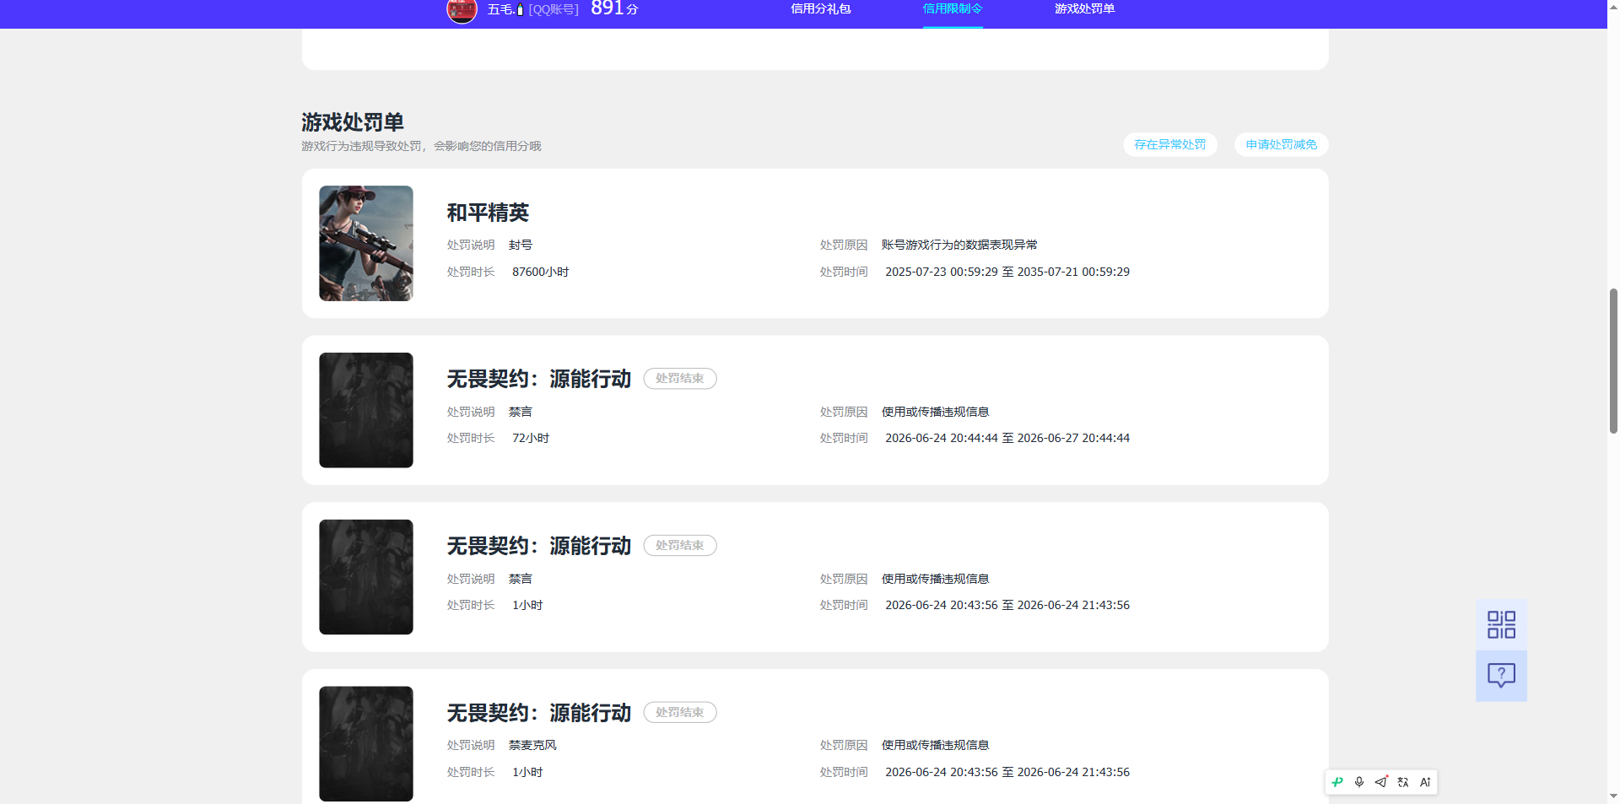Switch to 游戏处罚单 tab in header
Image resolution: width=1620 pixels, height=804 pixels.
click(x=1084, y=9)
